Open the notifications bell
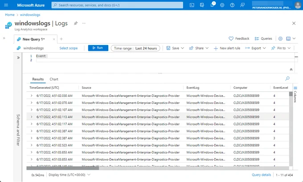303x182 pixels. click(x=212, y=5)
